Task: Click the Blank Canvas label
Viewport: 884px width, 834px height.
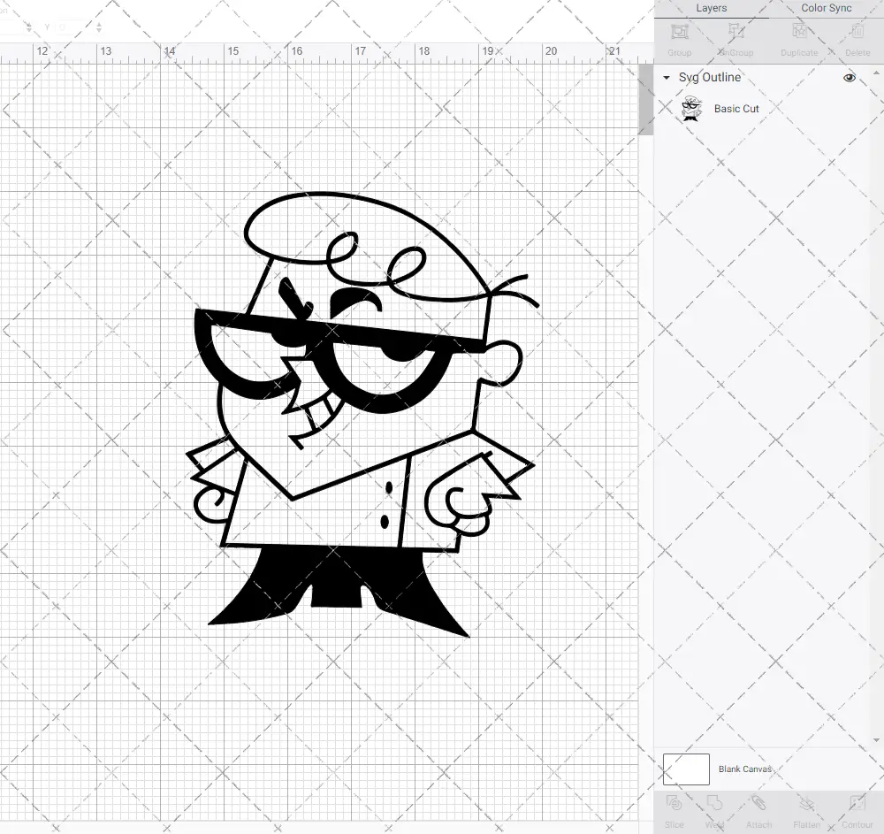Action: 745,769
